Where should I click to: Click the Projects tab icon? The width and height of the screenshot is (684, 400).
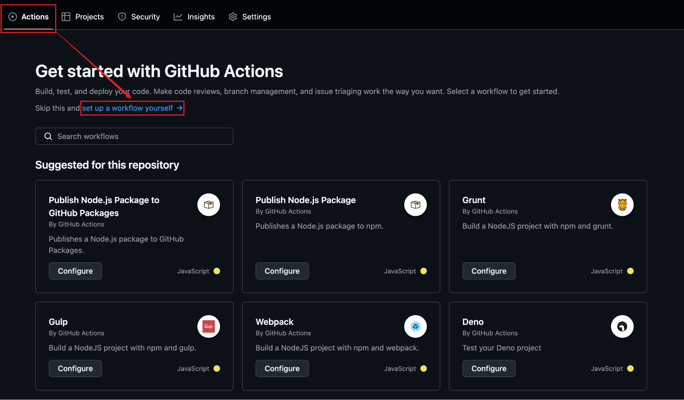tap(66, 16)
